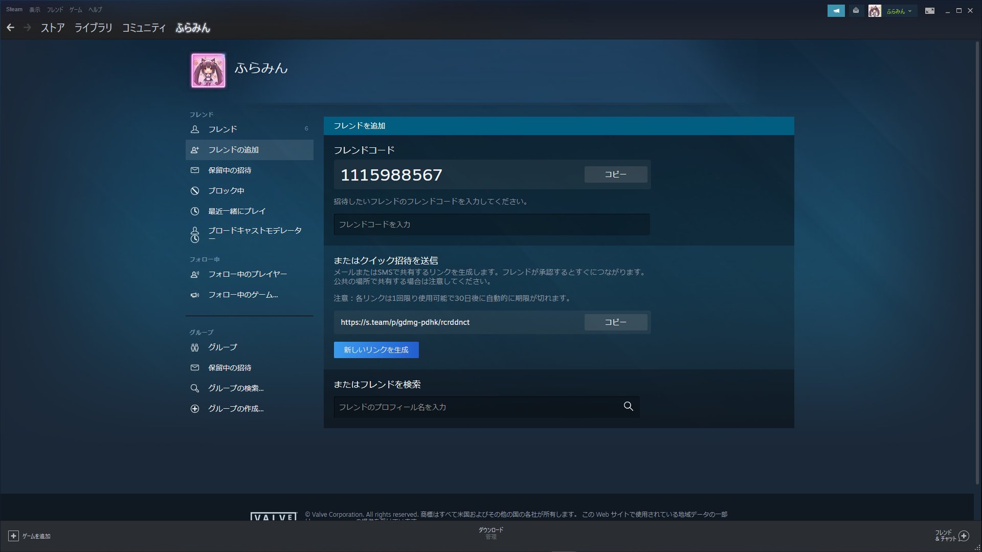Click the ゲームを追加 plus icon

13,536
